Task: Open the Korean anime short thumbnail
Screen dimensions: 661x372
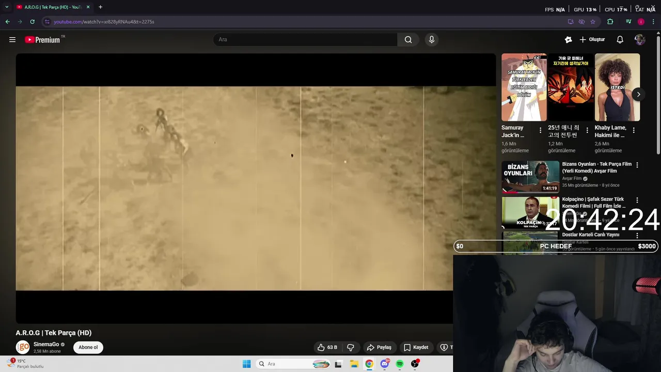Action: (x=570, y=87)
